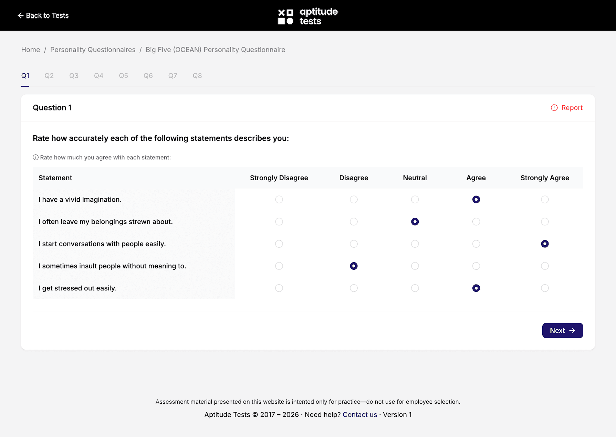Viewport: 616px width, 437px height.
Task: Select Agree for start conversations easily
Action: (476, 244)
